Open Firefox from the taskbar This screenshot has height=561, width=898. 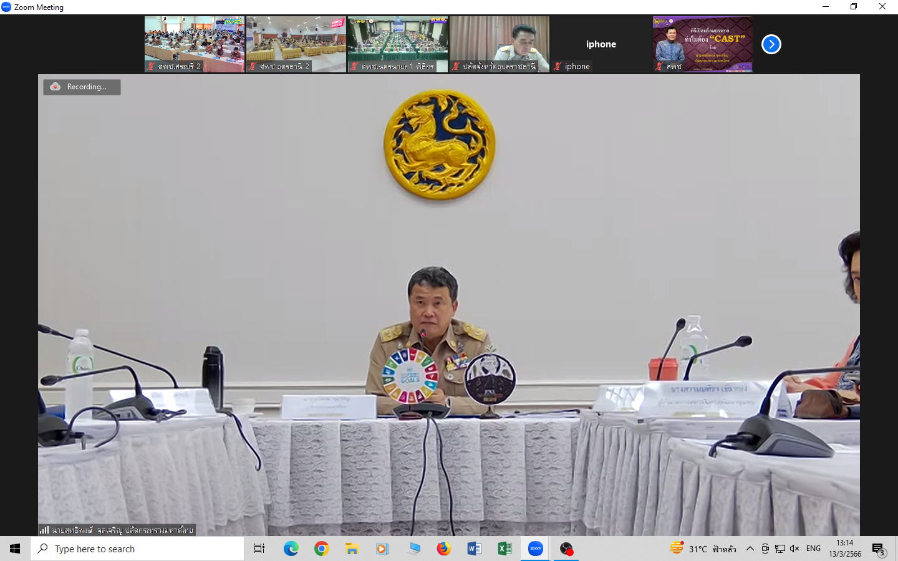click(443, 549)
